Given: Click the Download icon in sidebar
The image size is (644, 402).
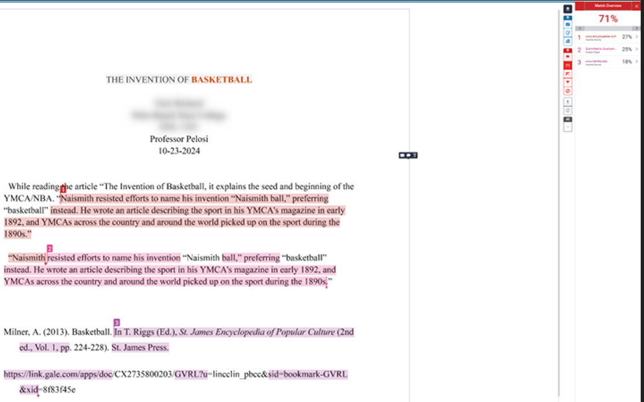Looking at the screenshot, I should [568, 102].
